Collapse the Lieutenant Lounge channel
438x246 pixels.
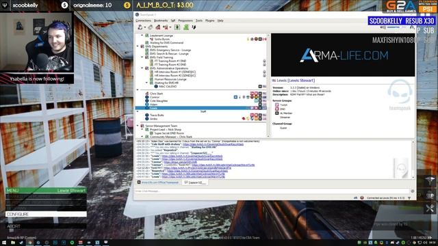142,36
